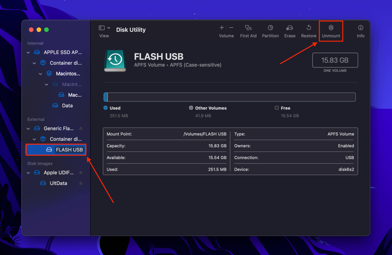The width and height of the screenshot is (392, 255).
Task: Select the Data volume
Action: point(67,105)
